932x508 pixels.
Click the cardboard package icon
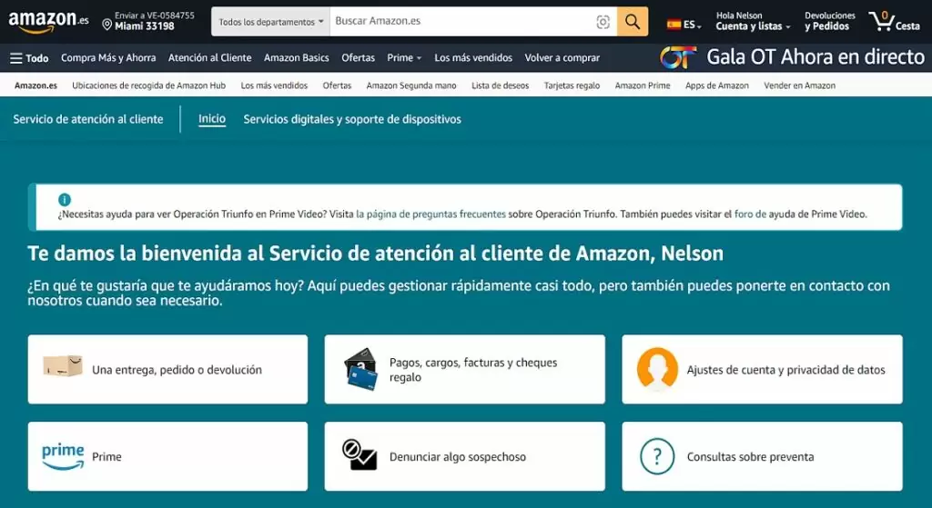point(63,366)
